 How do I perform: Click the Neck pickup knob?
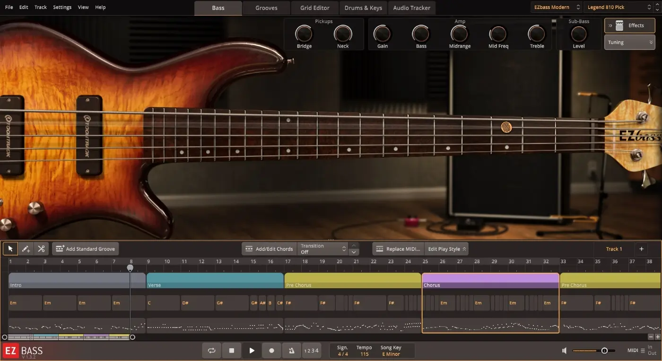pos(343,34)
